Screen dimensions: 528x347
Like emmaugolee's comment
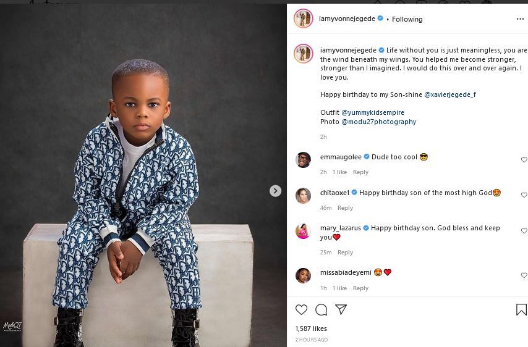(524, 160)
